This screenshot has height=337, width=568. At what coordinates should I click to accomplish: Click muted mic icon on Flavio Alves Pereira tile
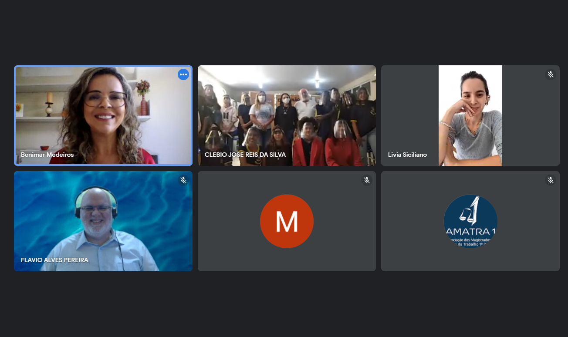pos(183,180)
